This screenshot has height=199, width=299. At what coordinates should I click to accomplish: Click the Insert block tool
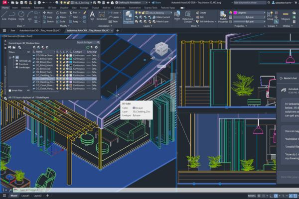click(177, 15)
